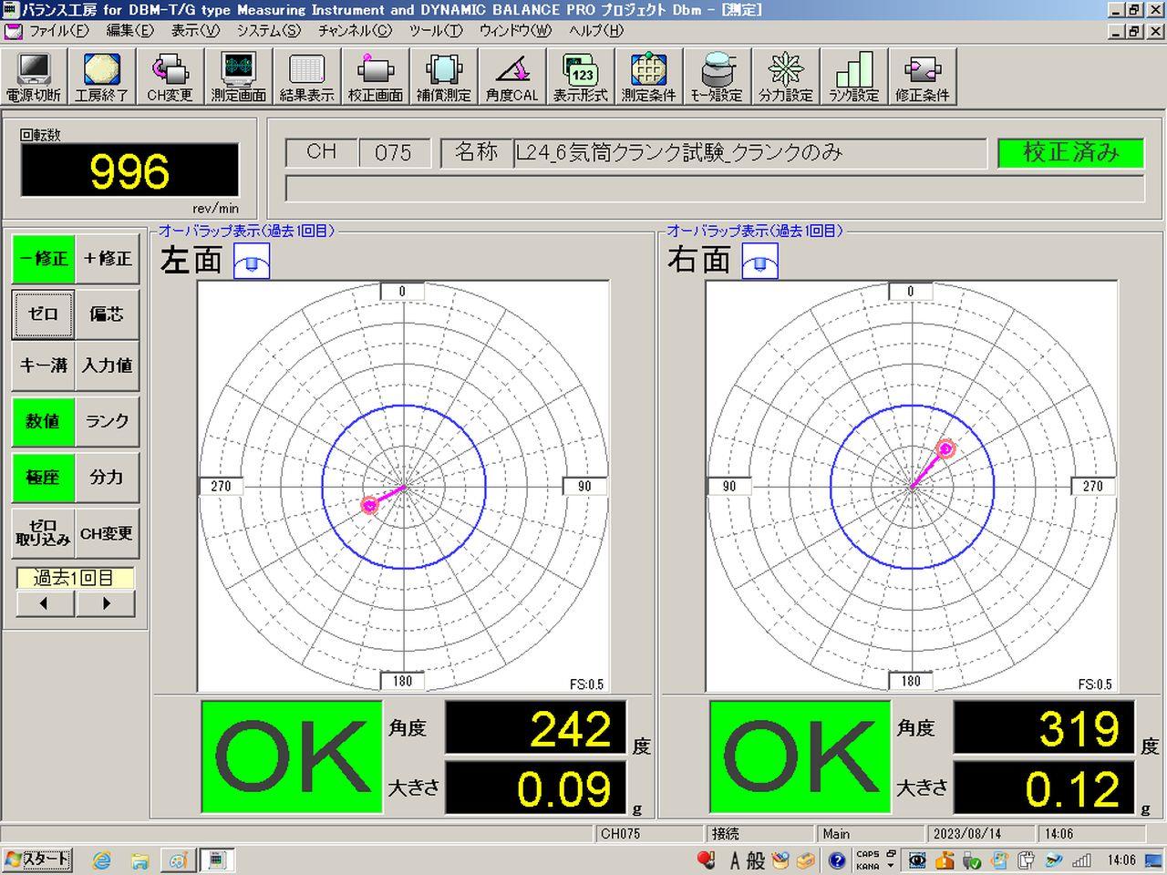Viewport: 1167px width, 875px height.
Task: Open the ツール(T) menu
Action: [x=435, y=30]
